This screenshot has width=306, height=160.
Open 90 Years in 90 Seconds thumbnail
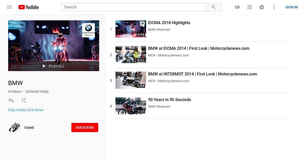tap(131, 106)
